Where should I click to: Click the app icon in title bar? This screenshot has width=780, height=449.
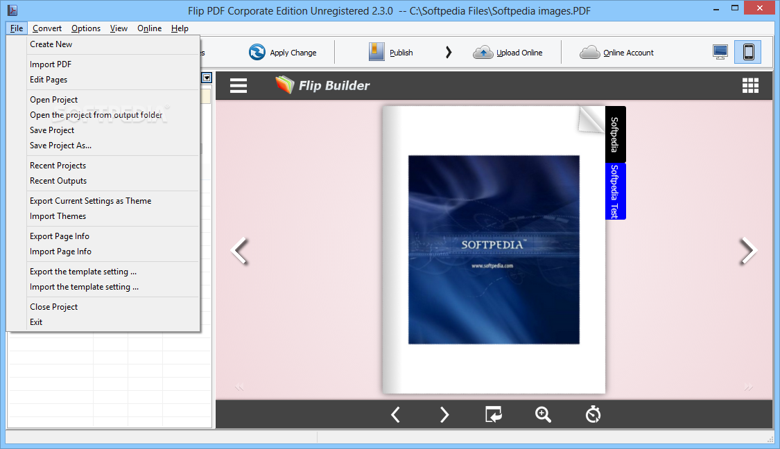tap(12, 10)
